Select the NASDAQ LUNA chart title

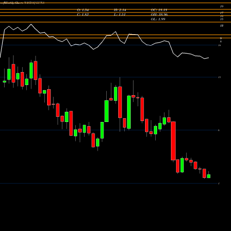tap(22, 3)
